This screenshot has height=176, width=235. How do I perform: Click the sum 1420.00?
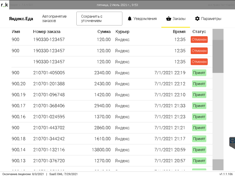tap(102, 95)
